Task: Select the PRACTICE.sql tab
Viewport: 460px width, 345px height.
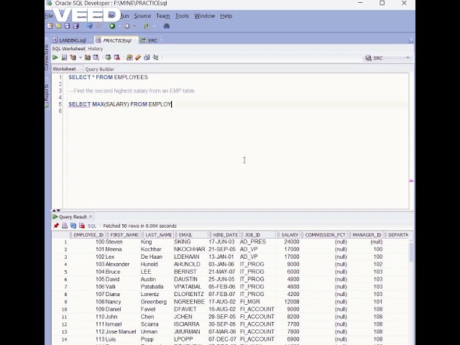Action: click(116, 40)
